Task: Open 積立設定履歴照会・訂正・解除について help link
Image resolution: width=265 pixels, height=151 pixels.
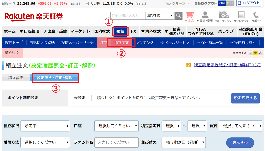Action: 227,65
